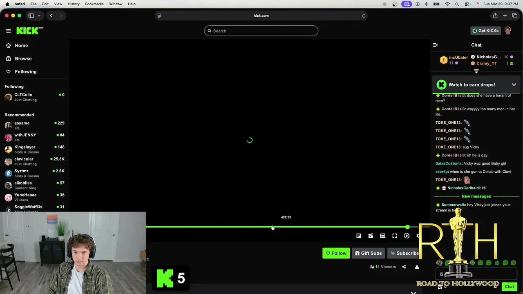Click the jump-to-live icon
The image size is (523, 294).
[407, 236]
